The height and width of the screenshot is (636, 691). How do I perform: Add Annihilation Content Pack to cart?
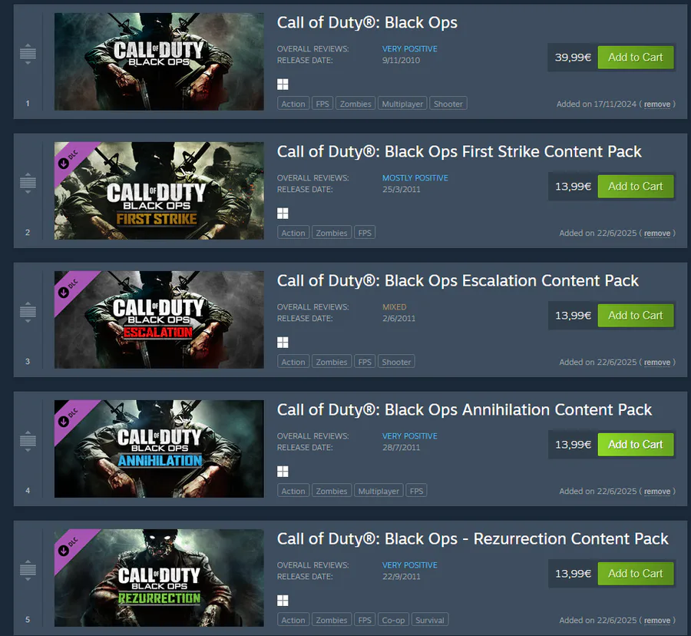pos(636,444)
